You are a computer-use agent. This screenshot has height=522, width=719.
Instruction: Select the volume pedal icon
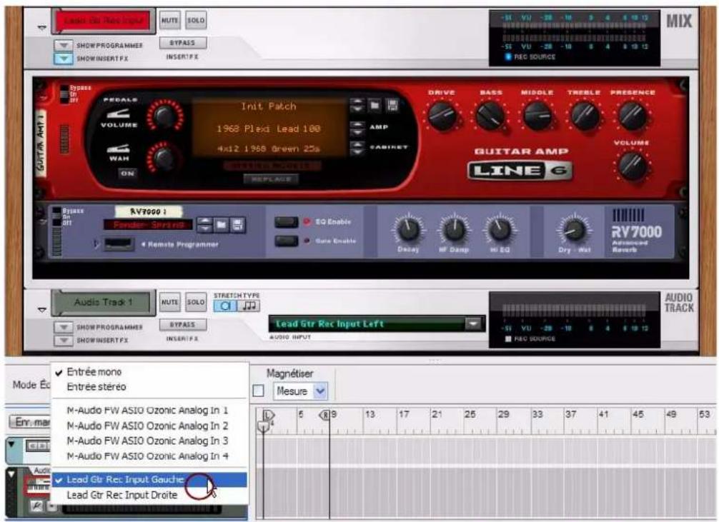[119, 114]
